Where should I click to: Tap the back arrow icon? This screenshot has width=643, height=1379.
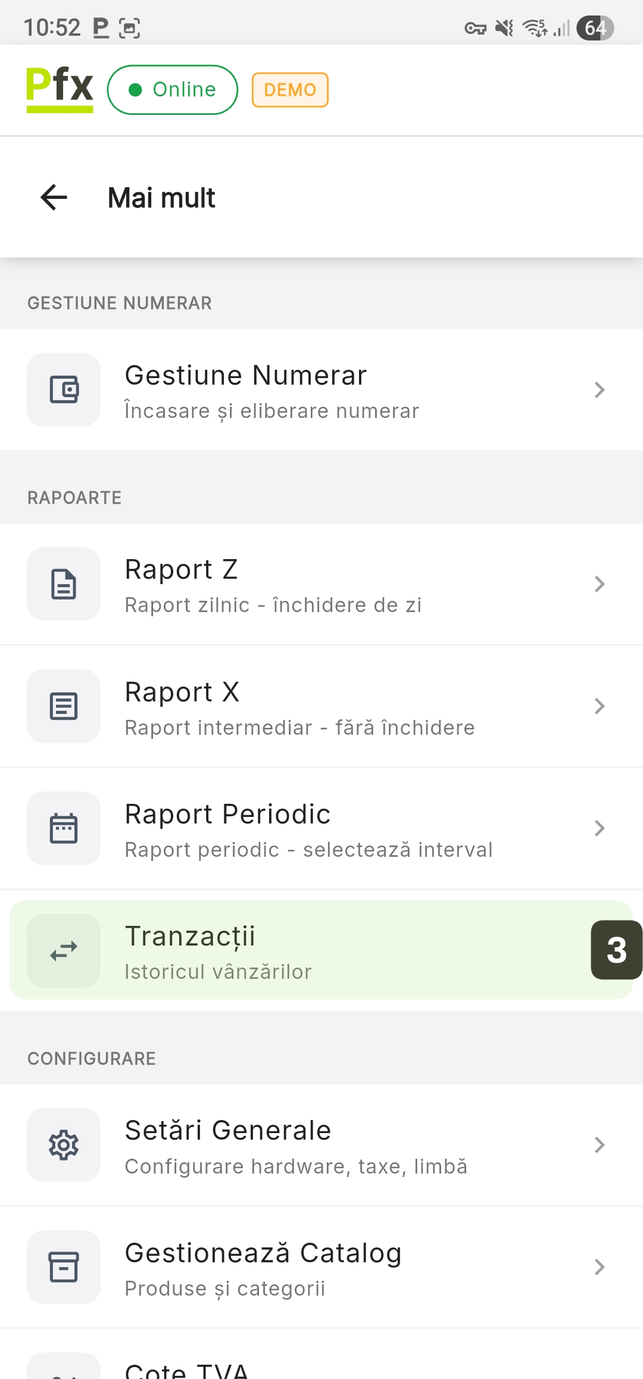point(54,198)
